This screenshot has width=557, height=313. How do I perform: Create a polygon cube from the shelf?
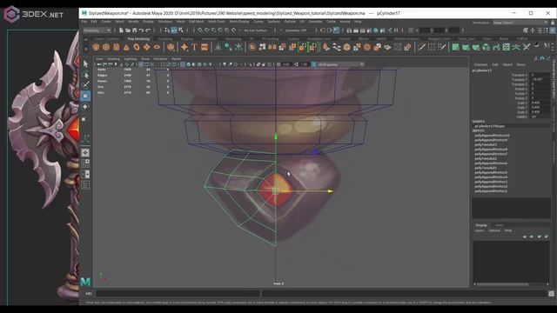(106, 47)
